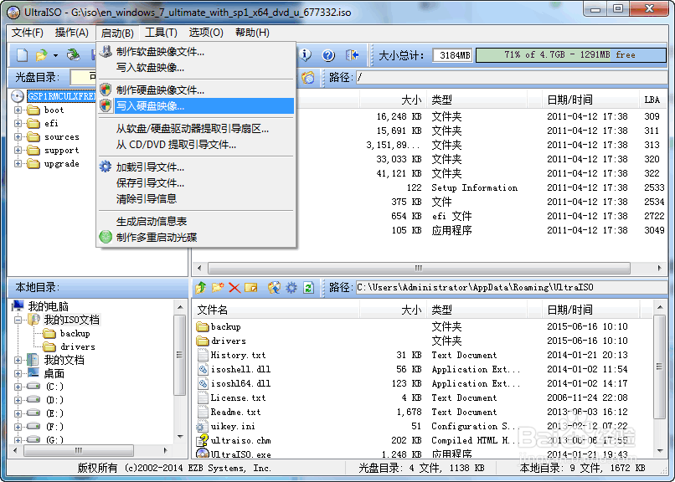Click the drivers folder icon in file list
The image size is (675, 482).
(203, 341)
